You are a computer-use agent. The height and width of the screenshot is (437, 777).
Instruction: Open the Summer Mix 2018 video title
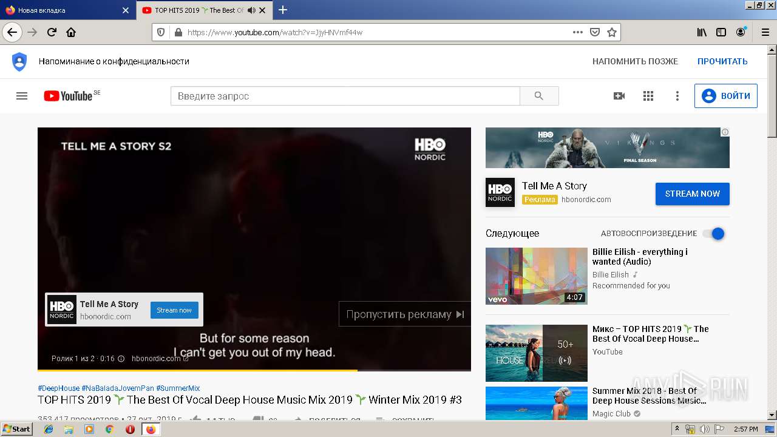point(649,396)
